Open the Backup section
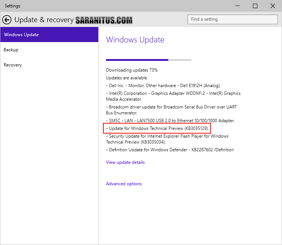282x245 pixels. click(49, 50)
